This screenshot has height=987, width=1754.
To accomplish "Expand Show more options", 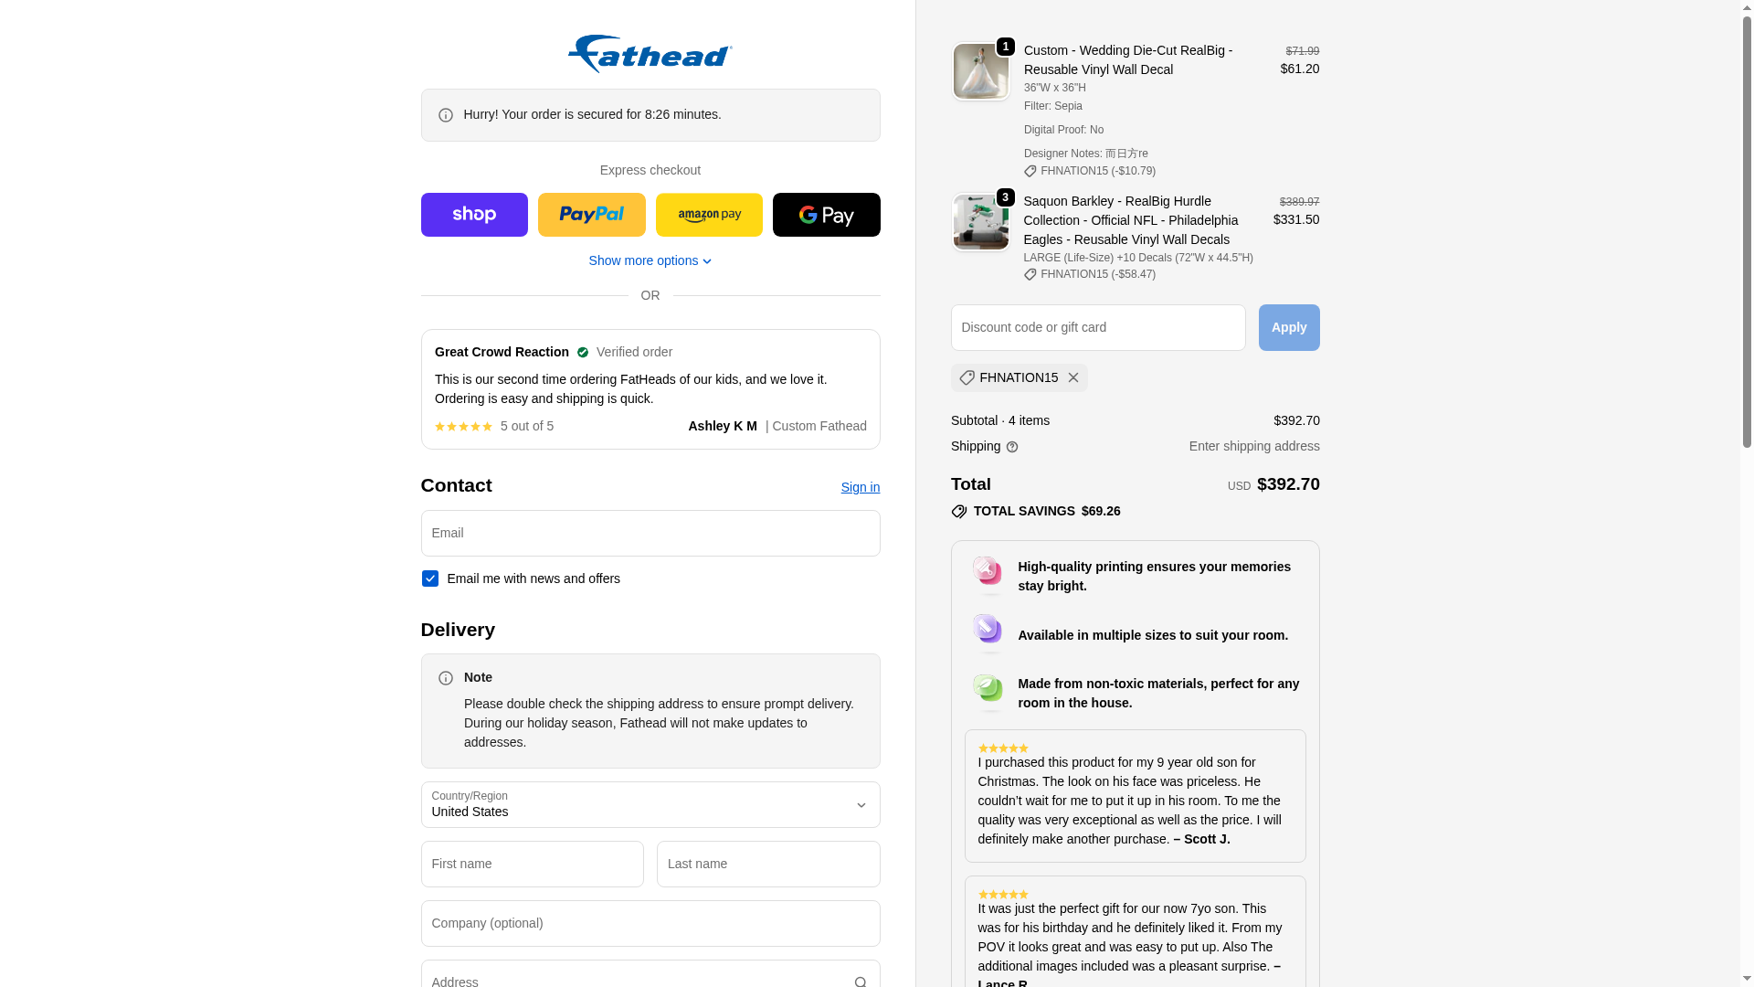I will tap(650, 260).
